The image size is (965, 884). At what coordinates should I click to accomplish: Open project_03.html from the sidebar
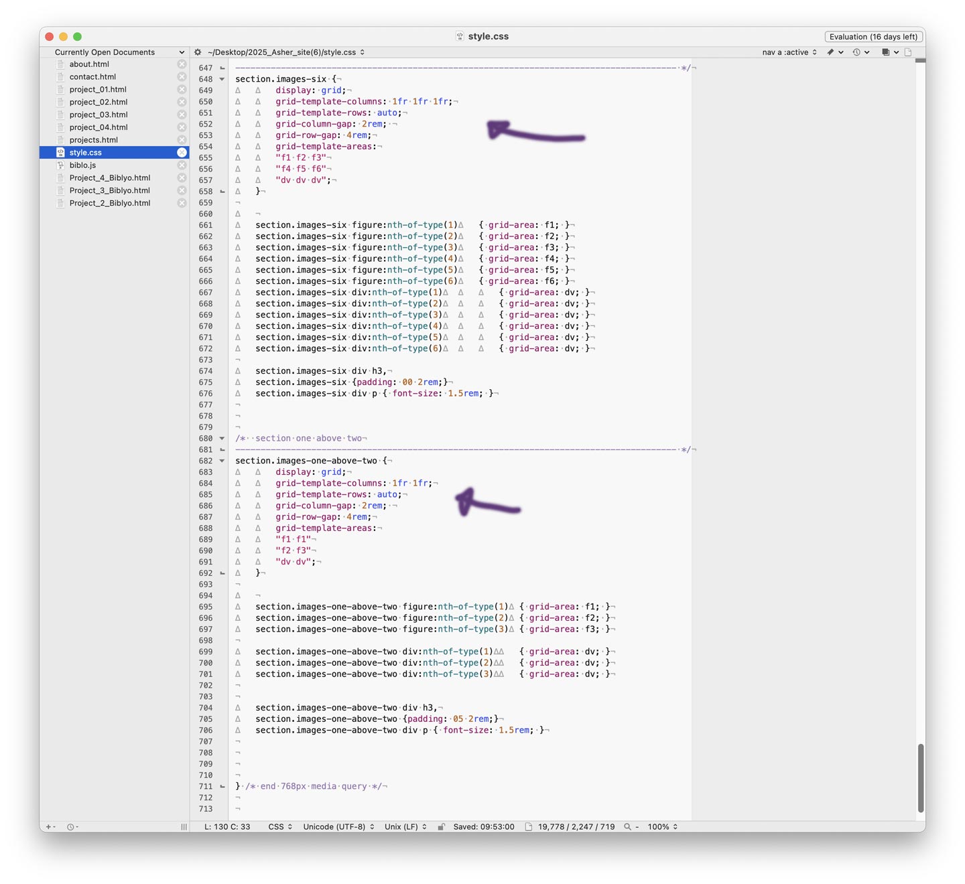coord(99,115)
